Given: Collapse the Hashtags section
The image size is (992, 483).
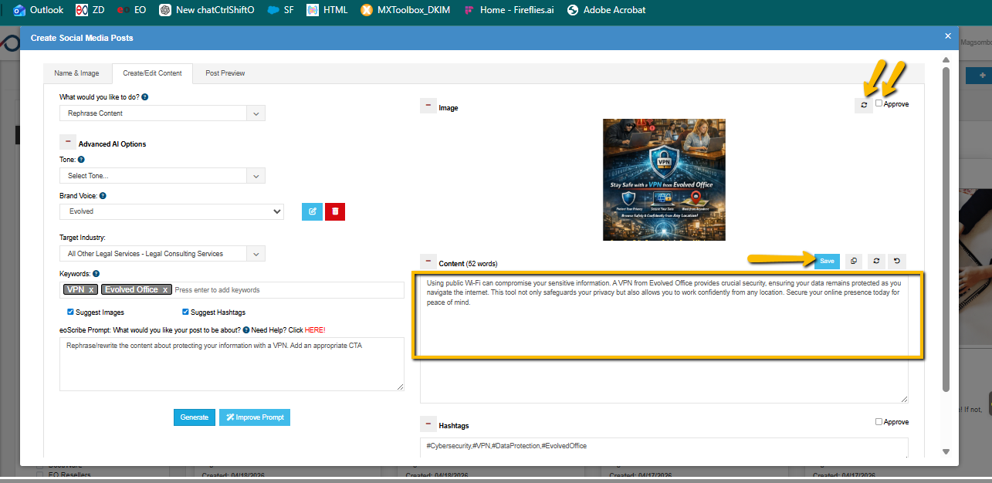Looking at the screenshot, I should click(428, 424).
